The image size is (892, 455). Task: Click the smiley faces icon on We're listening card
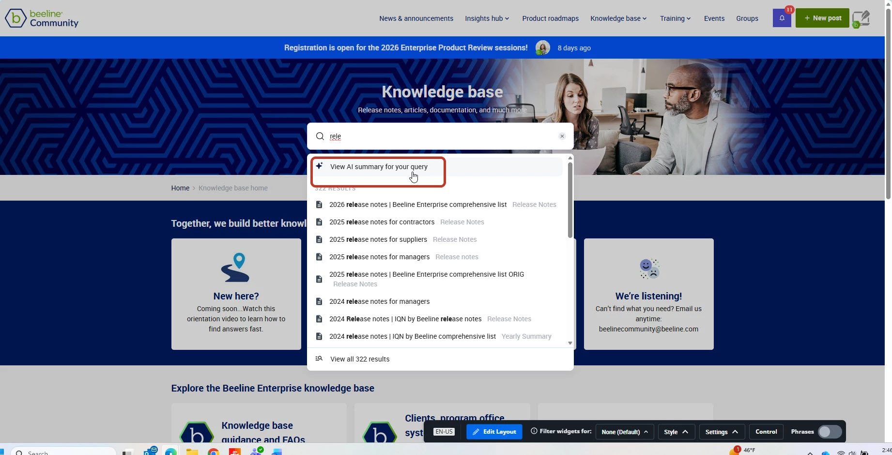pyautogui.click(x=649, y=268)
